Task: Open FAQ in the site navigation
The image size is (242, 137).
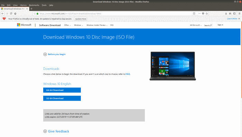Action: tap(112, 25)
